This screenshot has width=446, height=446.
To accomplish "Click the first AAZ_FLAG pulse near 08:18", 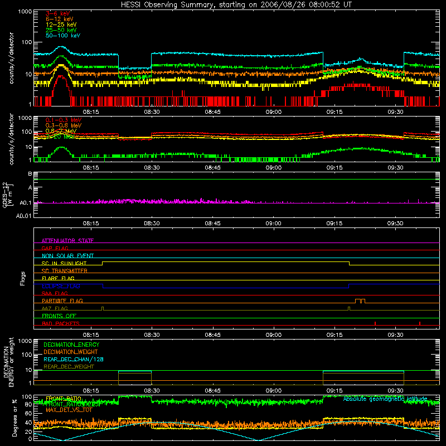I will [103, 309].
